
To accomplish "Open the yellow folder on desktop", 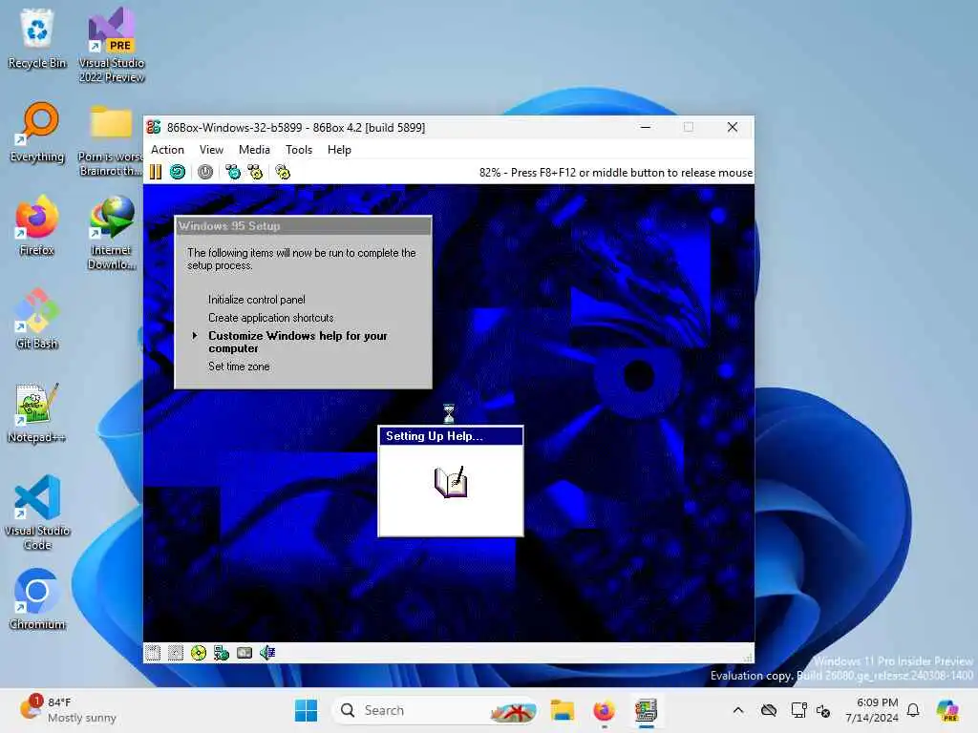I will coord(112,138).
